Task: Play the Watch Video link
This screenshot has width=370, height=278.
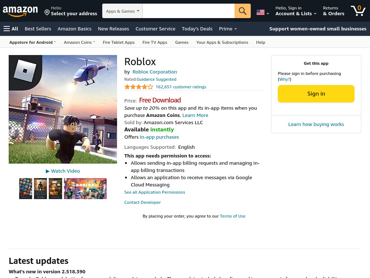Action: (x=63, y=171)
